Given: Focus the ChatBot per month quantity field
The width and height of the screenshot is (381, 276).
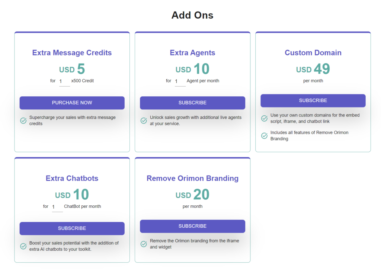Looking at the screenshot, I should coord(57,207).
